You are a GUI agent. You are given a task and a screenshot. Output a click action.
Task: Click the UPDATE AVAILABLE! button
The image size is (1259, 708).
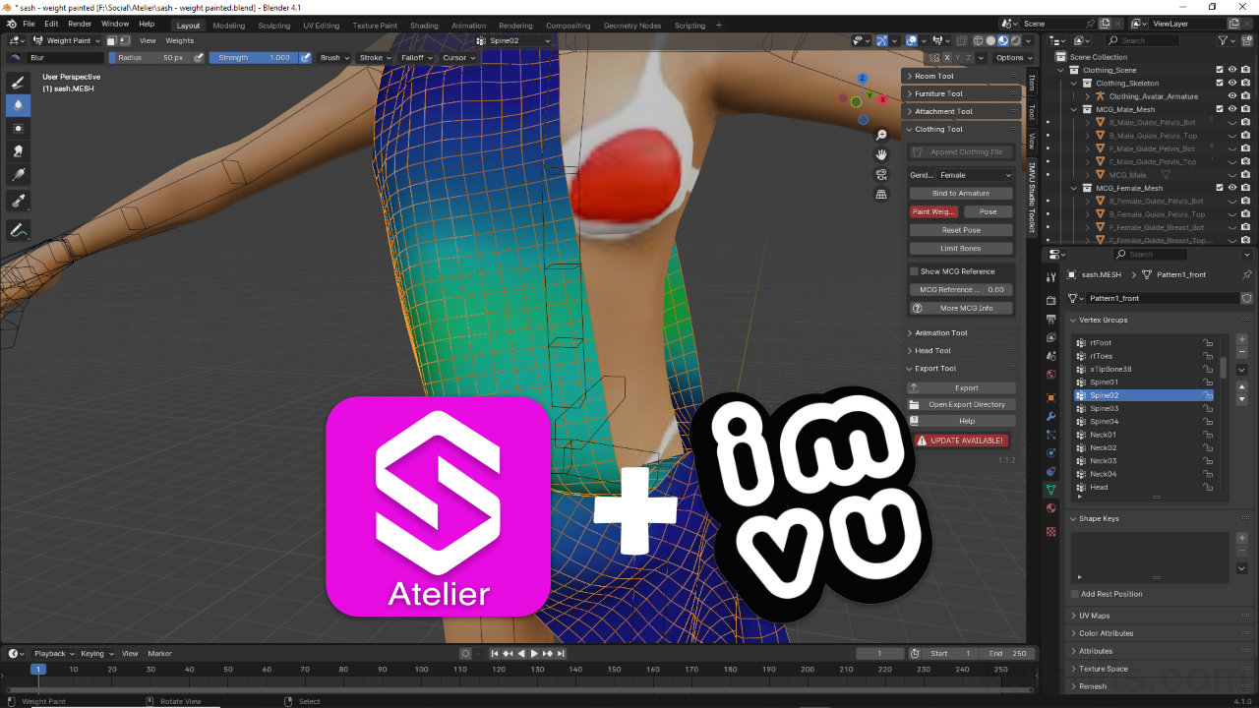[x=960, y=441]
